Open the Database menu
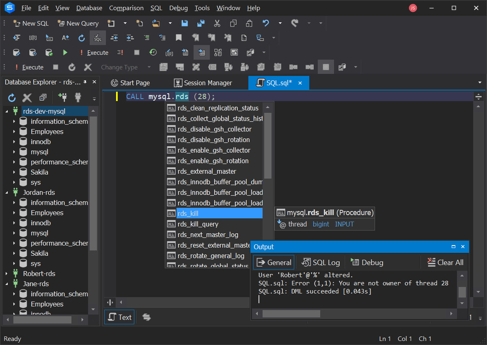 coord(89,8)
